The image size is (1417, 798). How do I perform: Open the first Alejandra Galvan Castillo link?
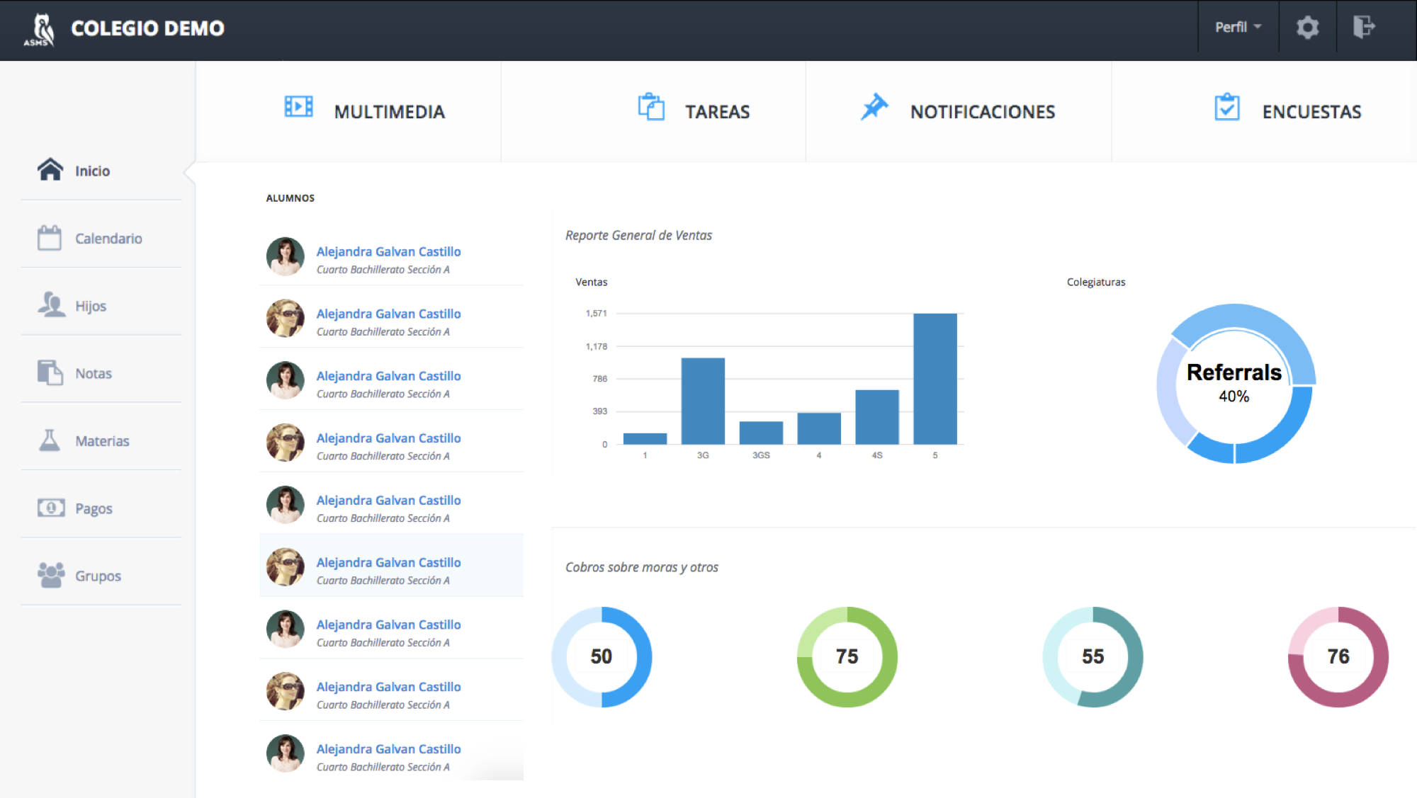(388, 251)
